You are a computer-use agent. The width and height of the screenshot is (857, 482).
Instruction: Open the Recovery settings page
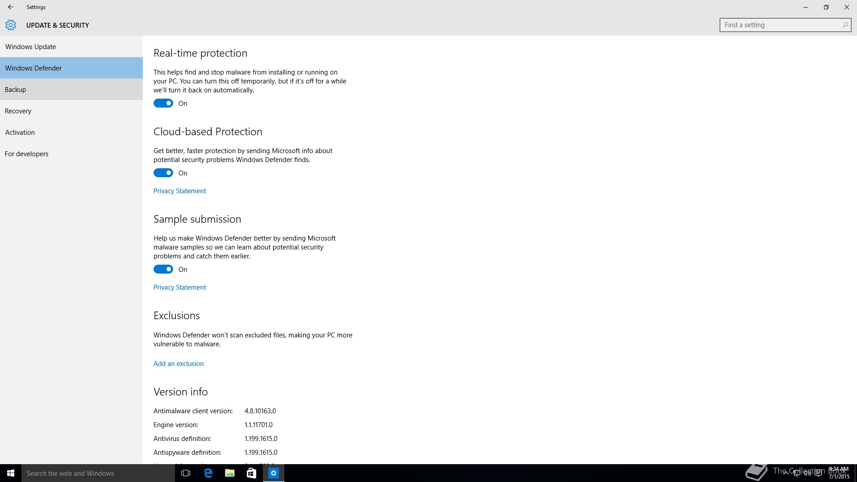[18, 111]
